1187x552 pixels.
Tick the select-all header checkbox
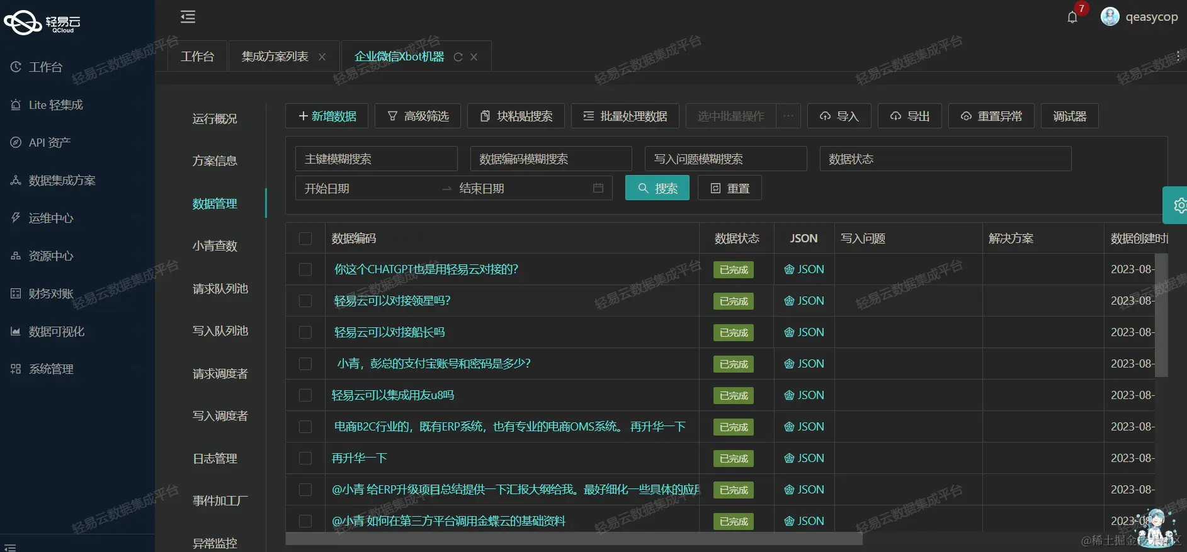(305, 239)
